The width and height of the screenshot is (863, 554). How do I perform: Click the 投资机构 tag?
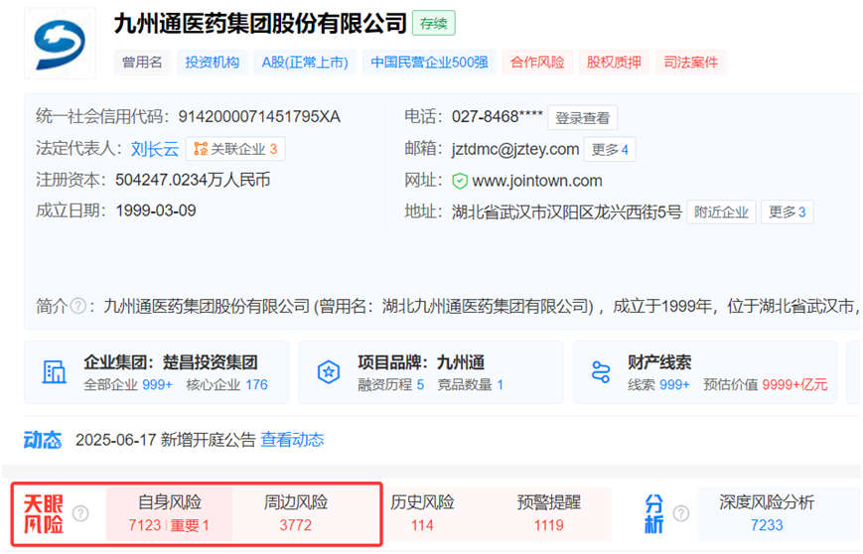[x=212, y=63]
